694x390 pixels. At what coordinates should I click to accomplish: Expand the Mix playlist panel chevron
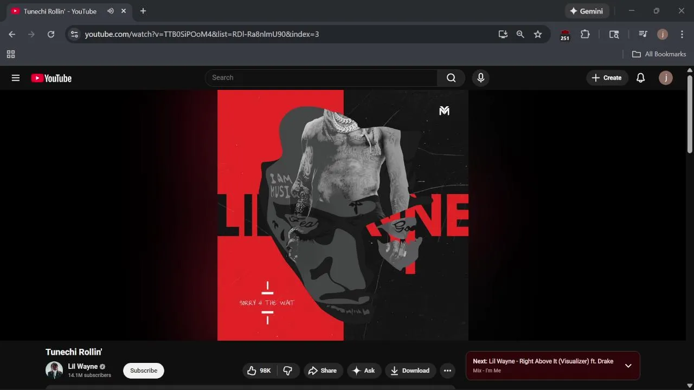[628, 366]
